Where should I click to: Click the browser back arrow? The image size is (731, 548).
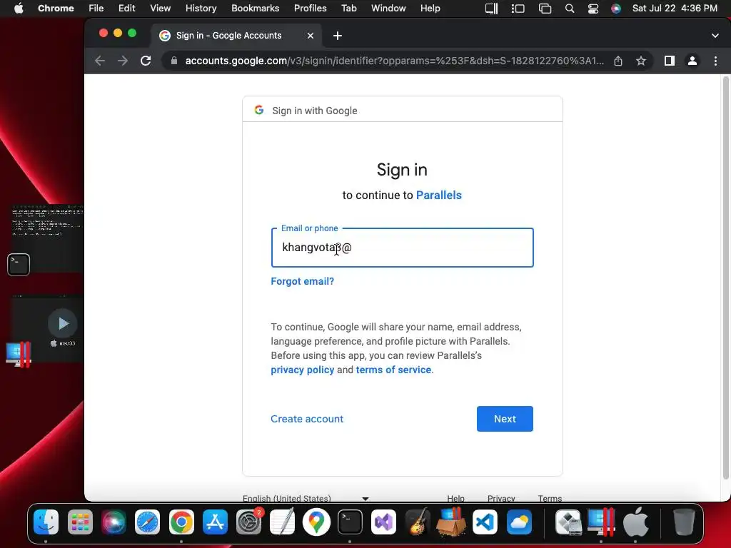(100, 61)
